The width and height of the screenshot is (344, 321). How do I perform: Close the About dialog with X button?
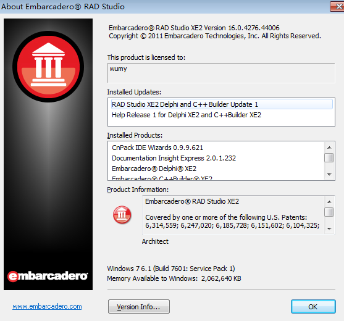(338, 7)
